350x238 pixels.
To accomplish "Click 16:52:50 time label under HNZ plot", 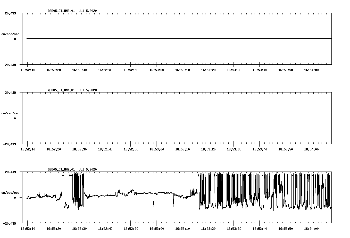I will (x=131, y=228).
